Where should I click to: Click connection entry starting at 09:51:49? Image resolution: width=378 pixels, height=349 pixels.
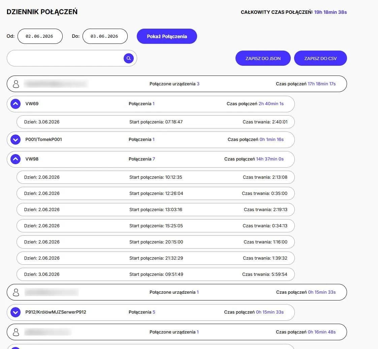click(x=156, y=274)
